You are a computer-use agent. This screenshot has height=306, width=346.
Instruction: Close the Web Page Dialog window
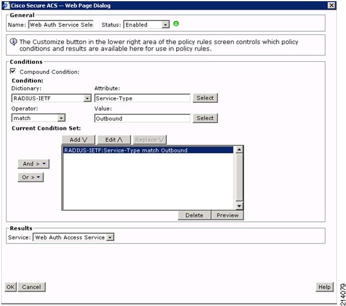tap(331, 5)
